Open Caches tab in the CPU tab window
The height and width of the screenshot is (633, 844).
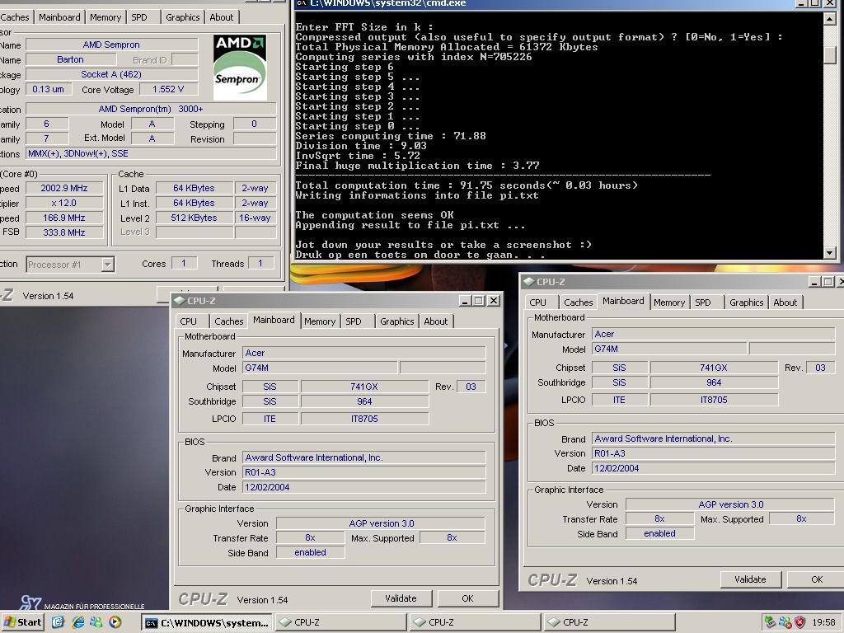point(15,17)
